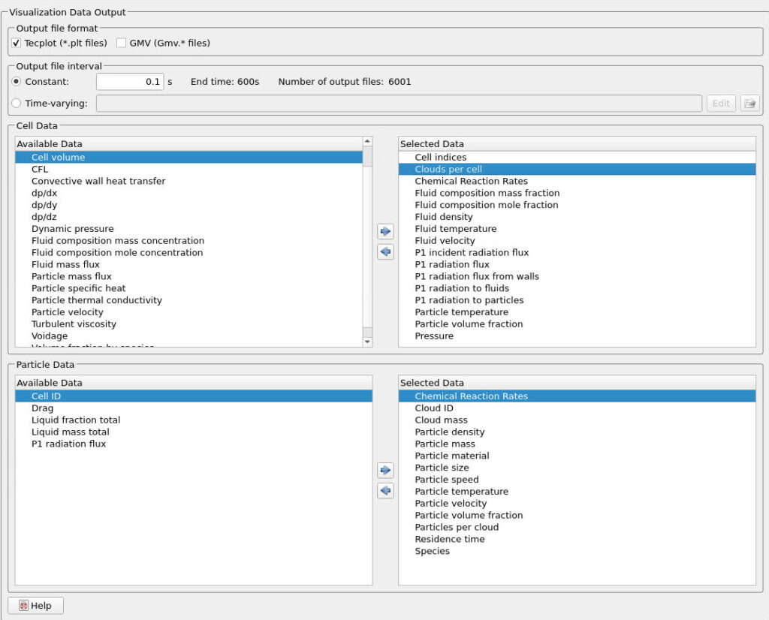The width and height of the screenshot is (769, 620).
Task: Click the open file icon beside Edit
Action: (x=749, y=104)
